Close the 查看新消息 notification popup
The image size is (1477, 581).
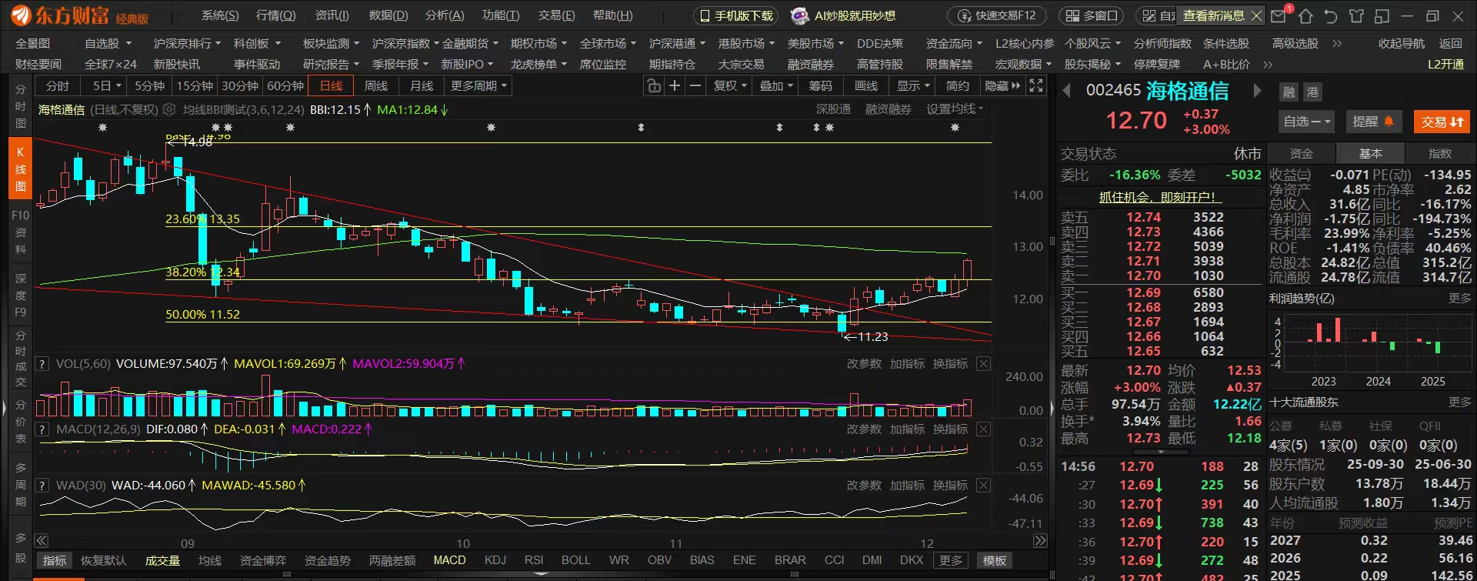pos(1257,15)
